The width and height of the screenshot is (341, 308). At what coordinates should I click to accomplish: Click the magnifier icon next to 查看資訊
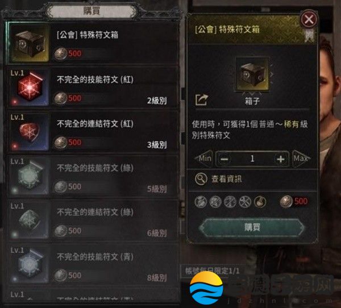(201, 179)
